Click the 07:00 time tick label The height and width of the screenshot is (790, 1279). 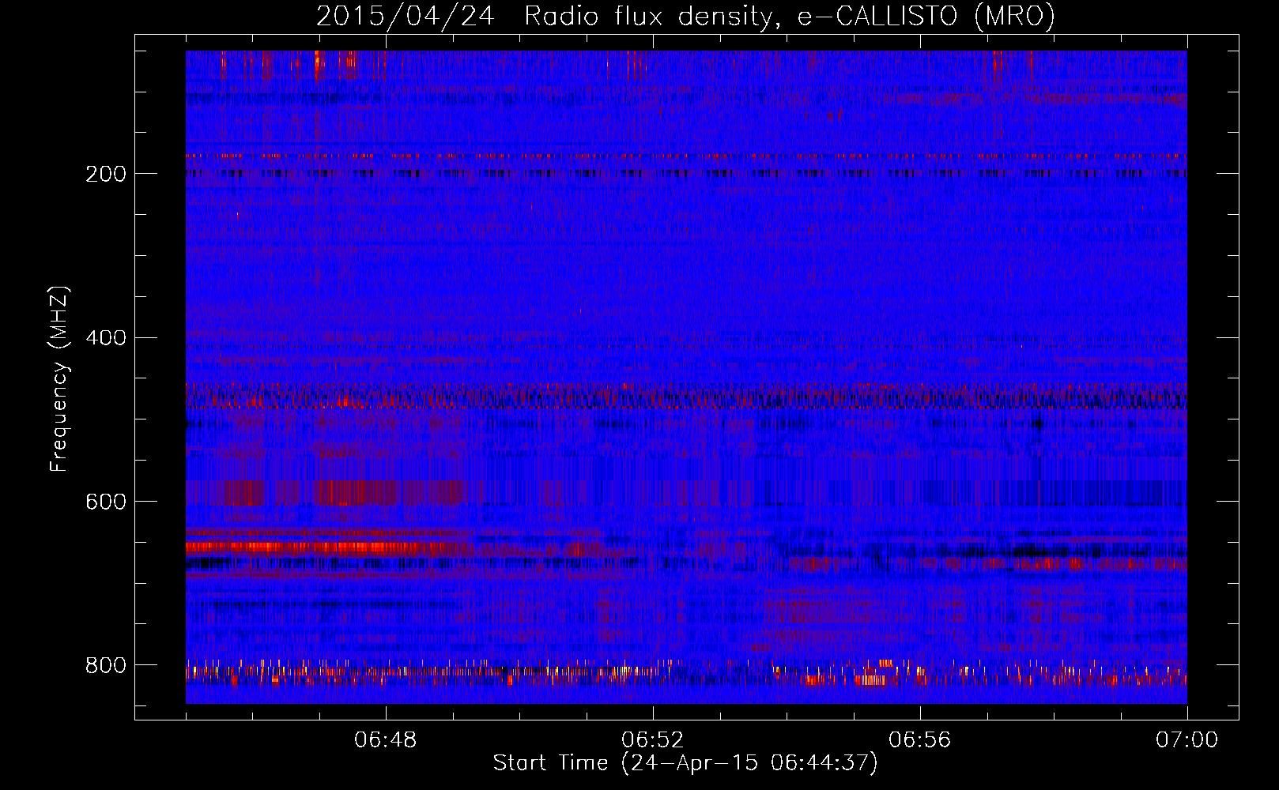(x=1187, y=740)
